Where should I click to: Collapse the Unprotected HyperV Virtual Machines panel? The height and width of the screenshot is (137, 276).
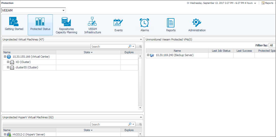141,117
